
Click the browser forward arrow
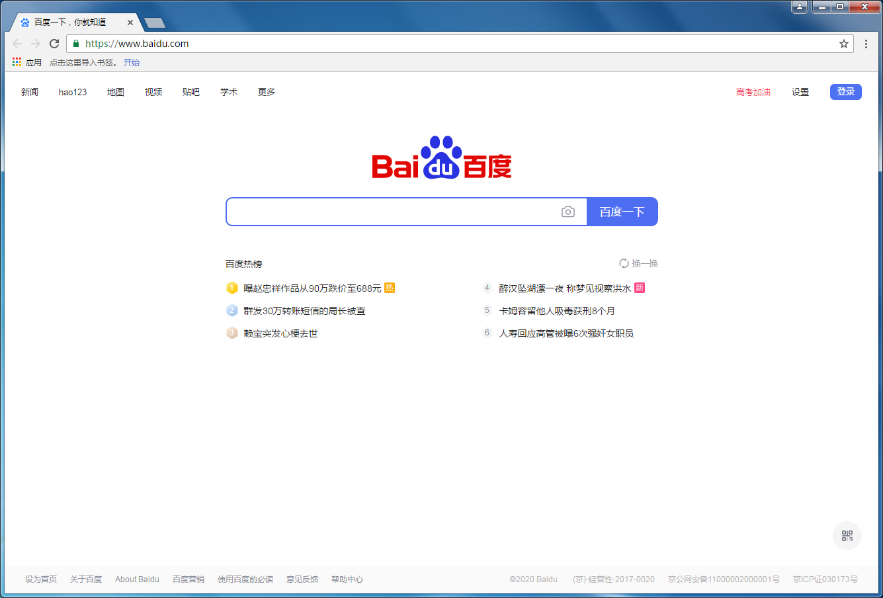(x=36, y=44)
